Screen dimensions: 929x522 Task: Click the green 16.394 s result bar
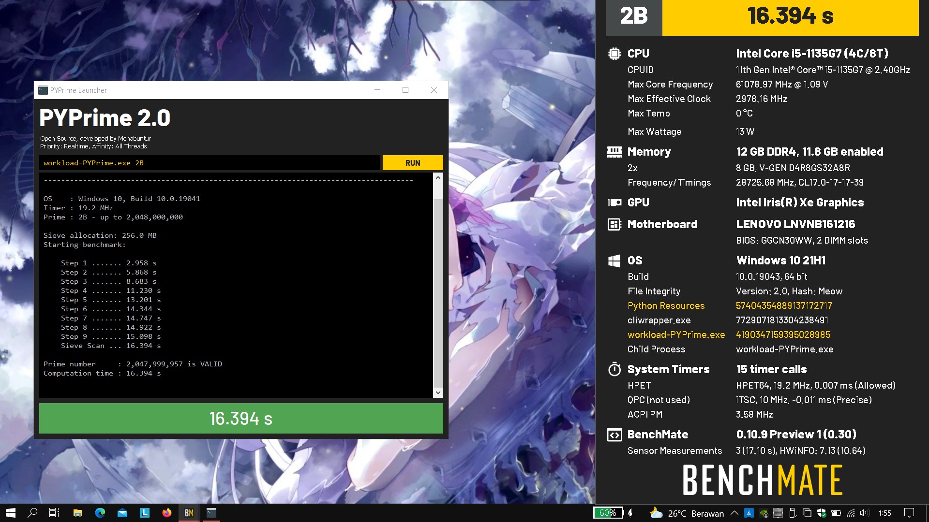[241, 419]
